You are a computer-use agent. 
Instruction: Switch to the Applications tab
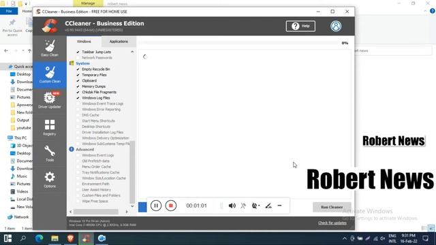coord(119,42)
